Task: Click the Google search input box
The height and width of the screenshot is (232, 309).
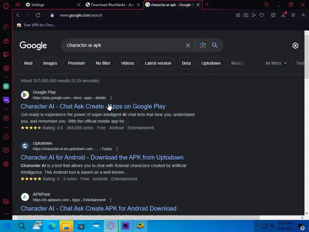Action: pyautogui.click(x=124, y=45)
